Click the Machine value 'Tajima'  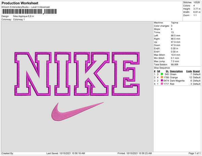(x=174, y=23)
